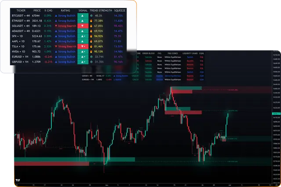The height and width of the screenshot is (187, 281).
Task: Click the TradingView logo in the chart corner
Action: tap(18, 180)
